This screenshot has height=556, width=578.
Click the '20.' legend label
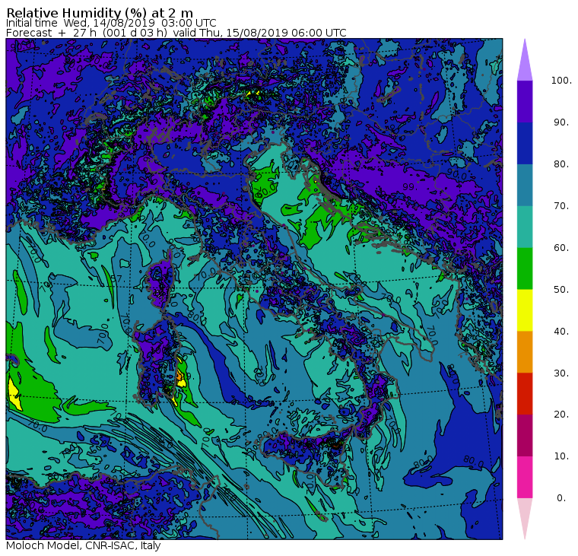click(x=561, y=415)
